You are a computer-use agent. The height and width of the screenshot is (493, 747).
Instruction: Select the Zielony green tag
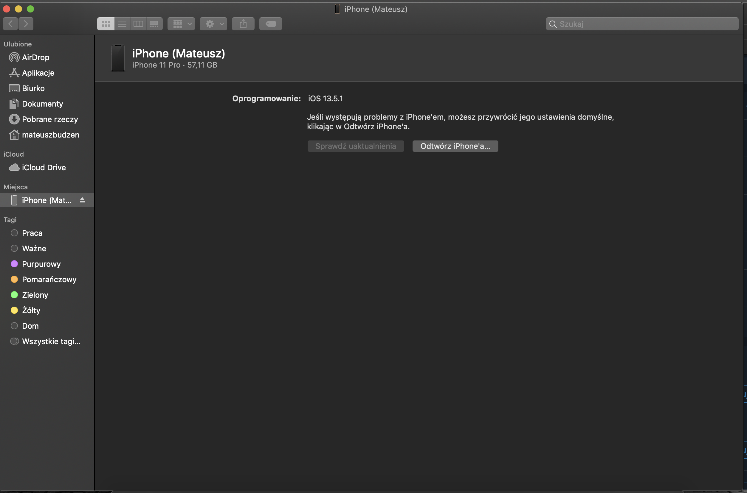coord(35,295)
